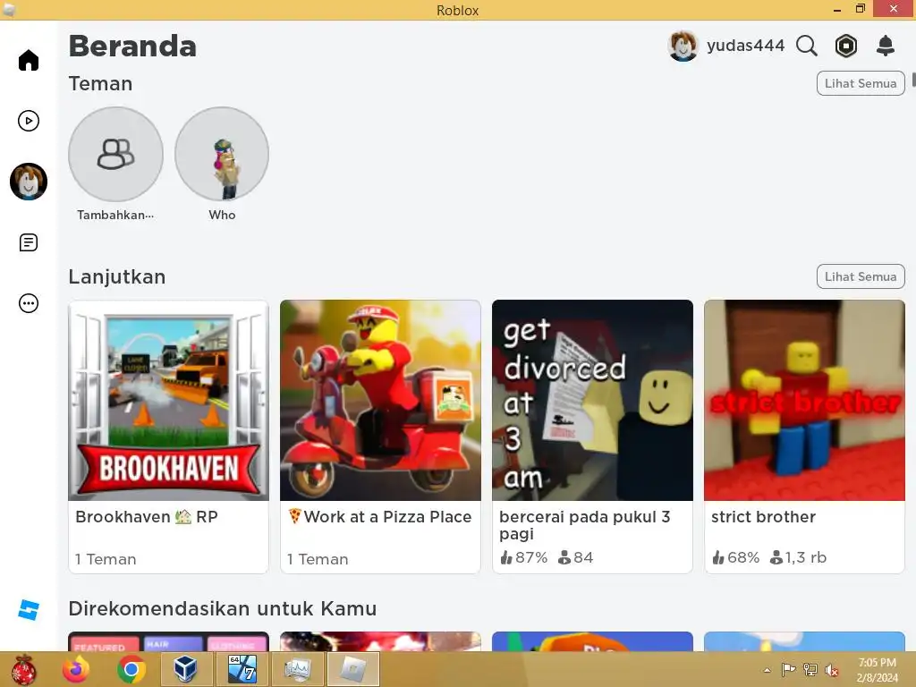This screenshot has width=916, height=687.
Task: Open the strict brother game thumbnail
Action: point(804,400)
